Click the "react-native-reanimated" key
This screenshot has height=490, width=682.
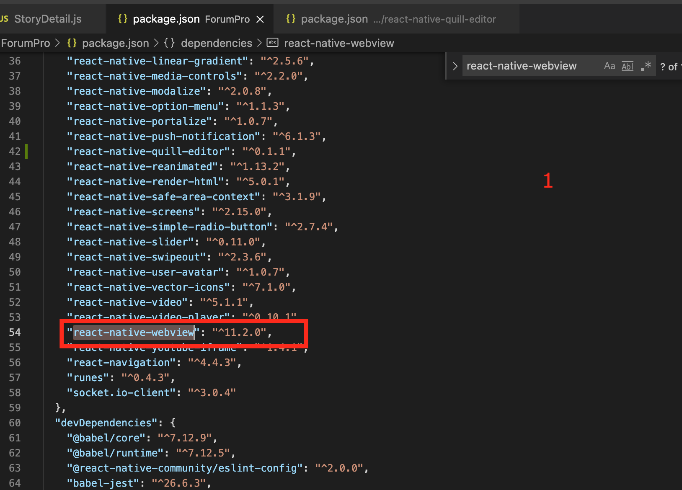pyautogui.click(x=143, y=166)
